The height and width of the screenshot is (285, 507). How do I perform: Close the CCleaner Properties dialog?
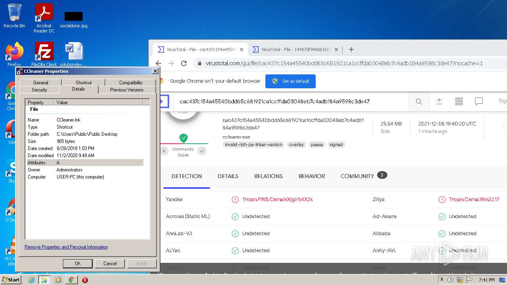point(155,71)
